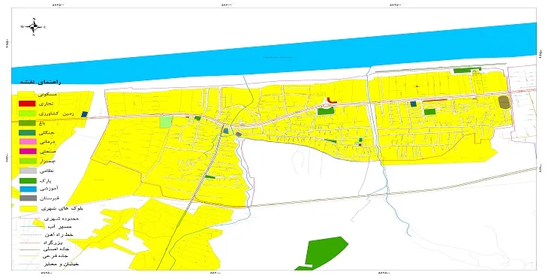Click the light green agricultural square on the map
Image resolution: width=548 pixels, height=278 pixels.
[x=166, y=122]
